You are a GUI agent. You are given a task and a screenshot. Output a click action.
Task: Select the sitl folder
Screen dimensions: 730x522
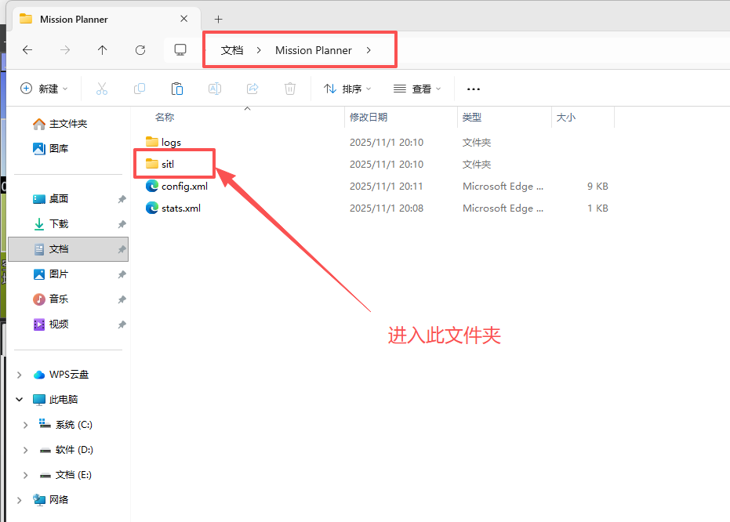click(x=166, y=165)
